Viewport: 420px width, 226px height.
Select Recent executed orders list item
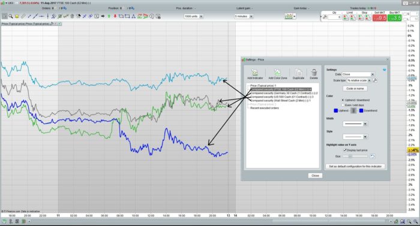coord(265,108)
